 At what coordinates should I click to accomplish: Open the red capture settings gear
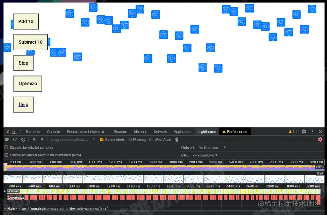[x=320, y=140]
